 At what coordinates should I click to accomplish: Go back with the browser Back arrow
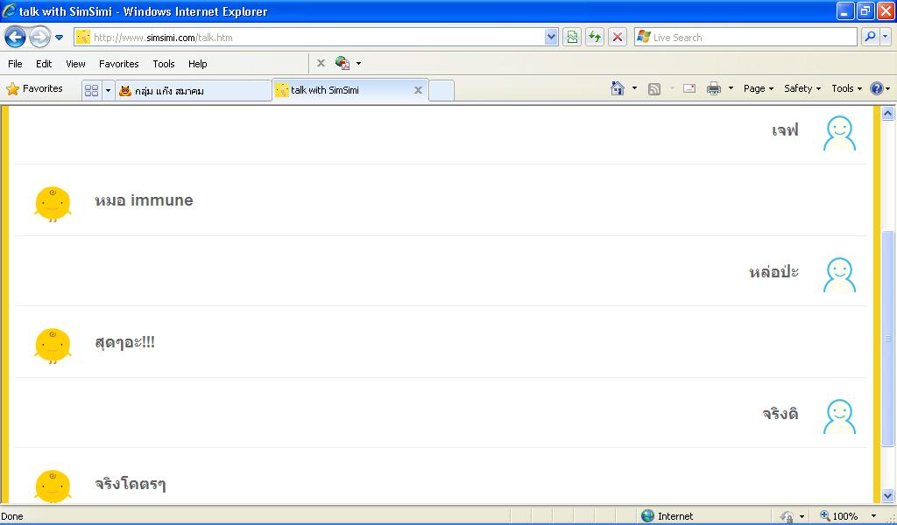(x=15, y=38)
